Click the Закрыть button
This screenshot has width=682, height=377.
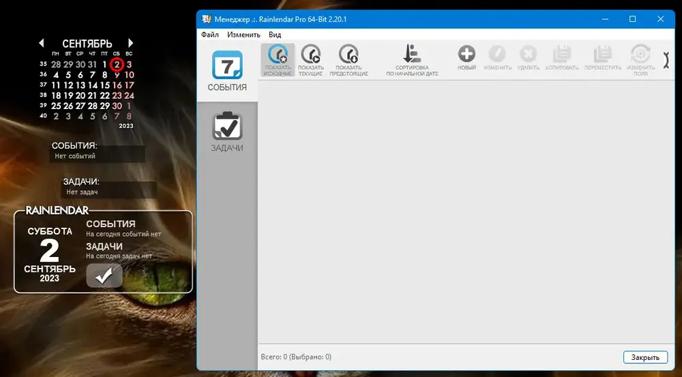[x=645, y=357]
